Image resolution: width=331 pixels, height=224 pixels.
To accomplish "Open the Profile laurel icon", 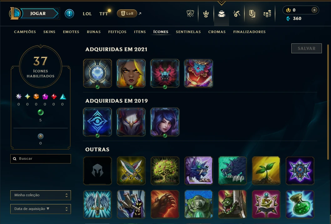I will point(206,14).
